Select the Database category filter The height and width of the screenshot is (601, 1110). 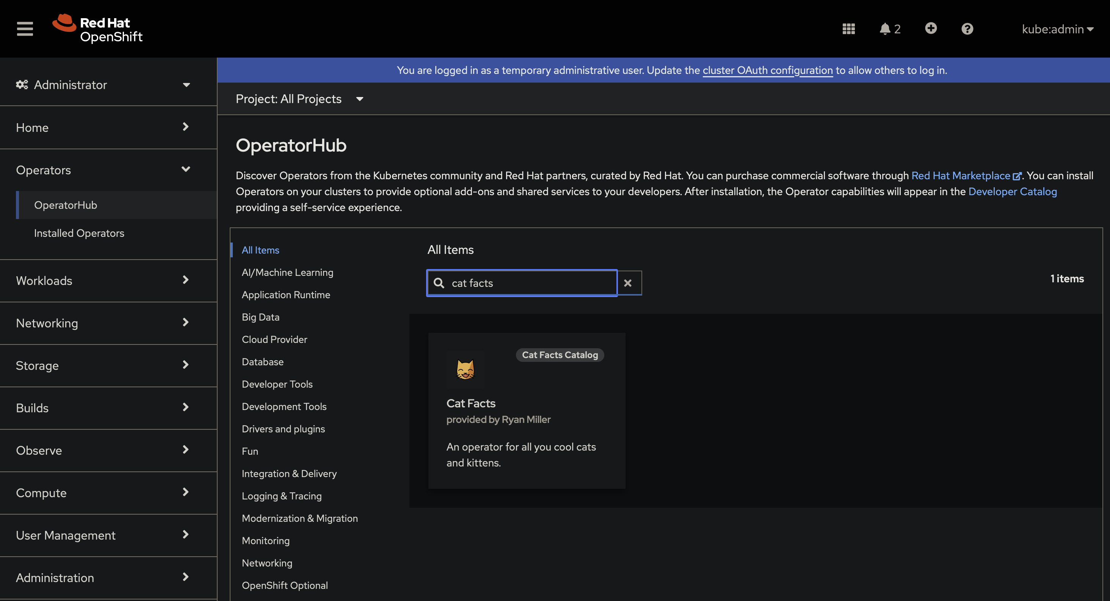(262, 362)
